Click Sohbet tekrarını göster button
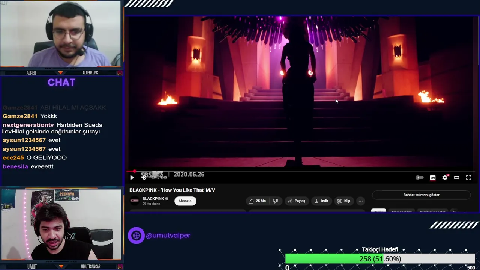This screenshot has width=480, height=270. coord(421,195)
